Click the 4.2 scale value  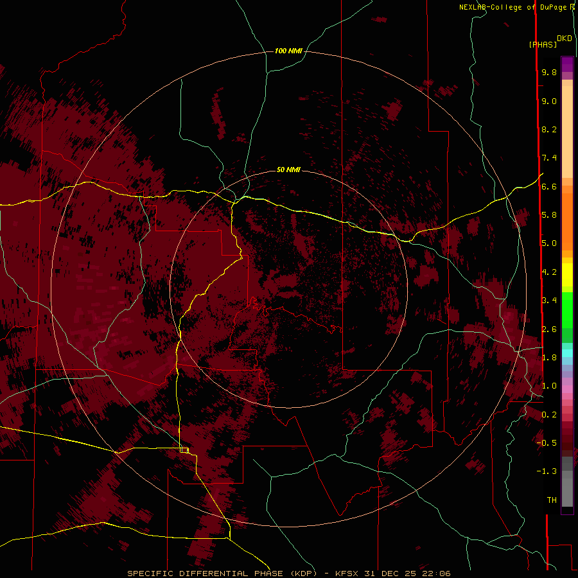point(549,272)
